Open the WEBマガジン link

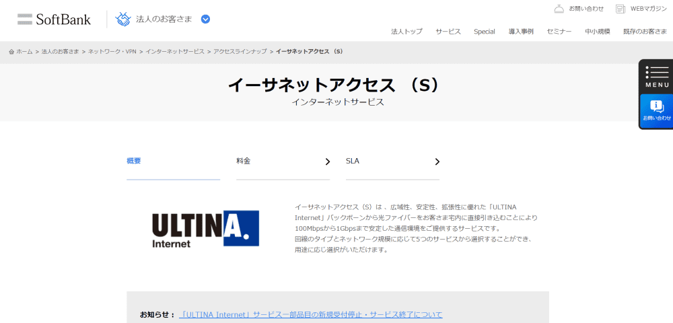(x=649, y=9)
